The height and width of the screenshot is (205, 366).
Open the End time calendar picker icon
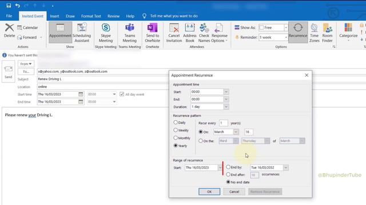[x=81, y=101]
